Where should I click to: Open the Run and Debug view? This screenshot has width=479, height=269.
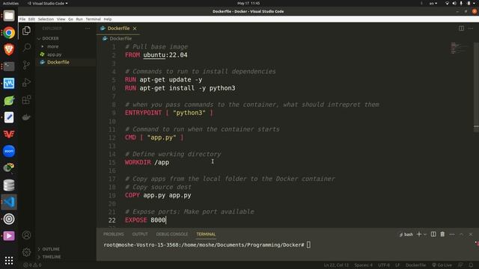tap(27, 82)
